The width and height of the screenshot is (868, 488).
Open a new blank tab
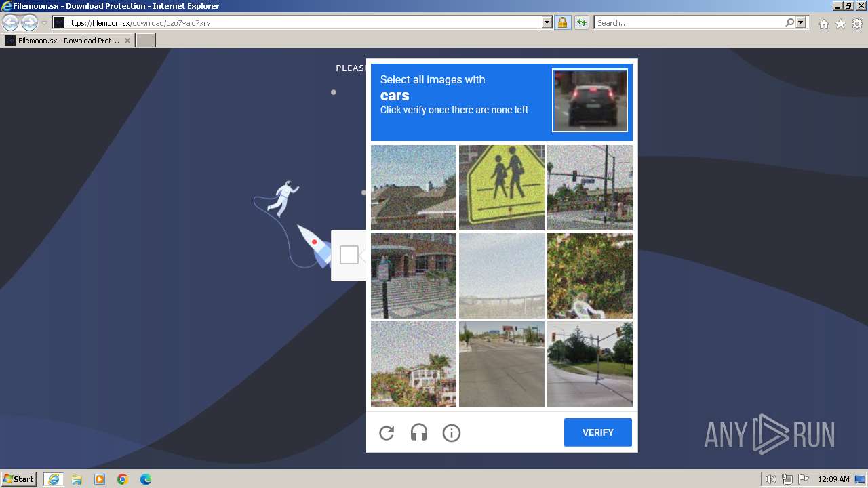pos(146,41)
